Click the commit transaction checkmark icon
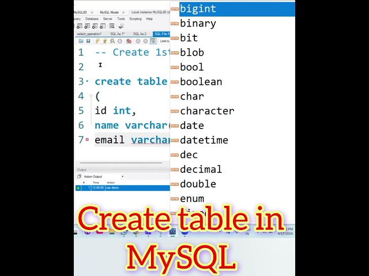Viewport: 369px width, 276px height. 138,41
